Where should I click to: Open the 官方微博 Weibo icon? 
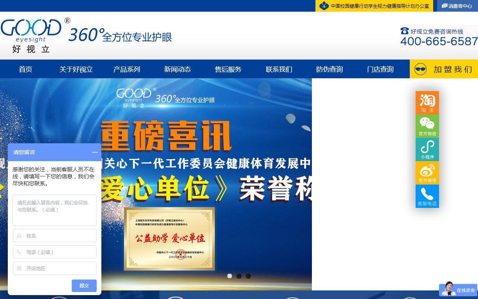pos(427,173)
